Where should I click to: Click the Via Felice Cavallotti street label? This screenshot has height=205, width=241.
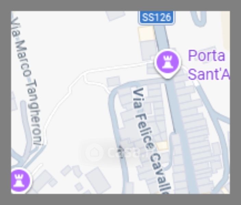click(x=151, y=140)
